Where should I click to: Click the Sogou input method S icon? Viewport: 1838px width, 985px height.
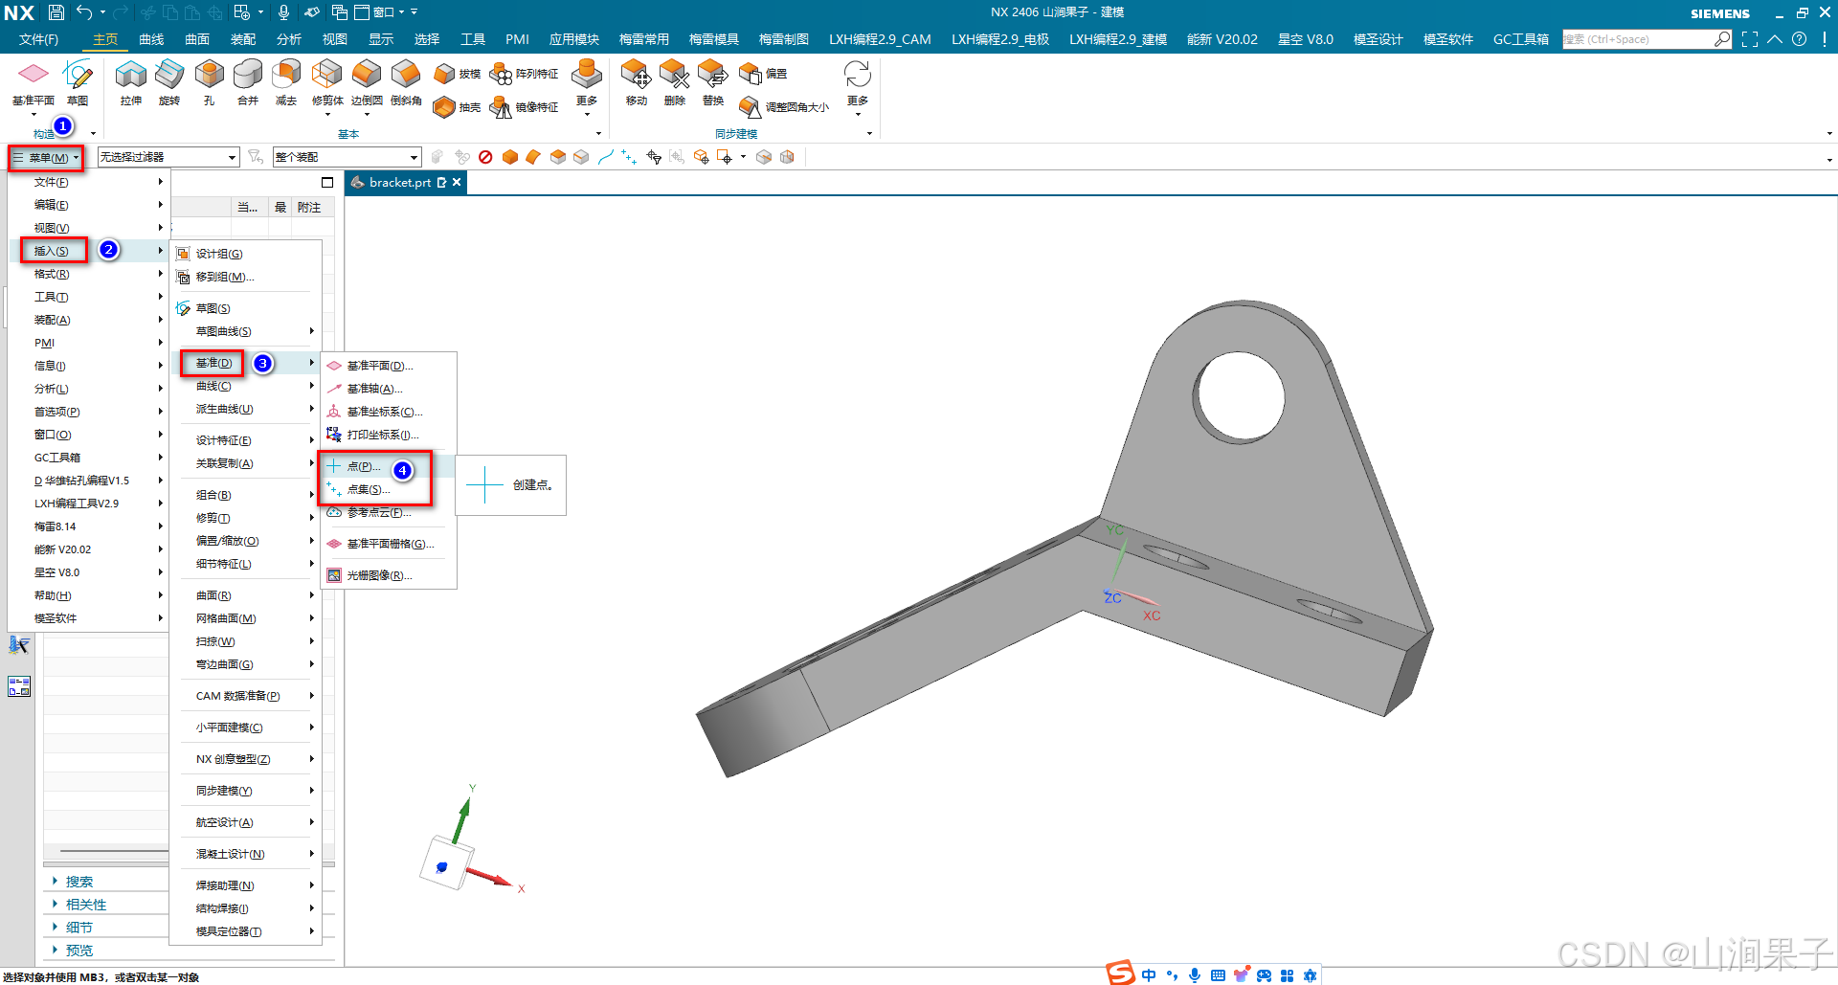1120,974
